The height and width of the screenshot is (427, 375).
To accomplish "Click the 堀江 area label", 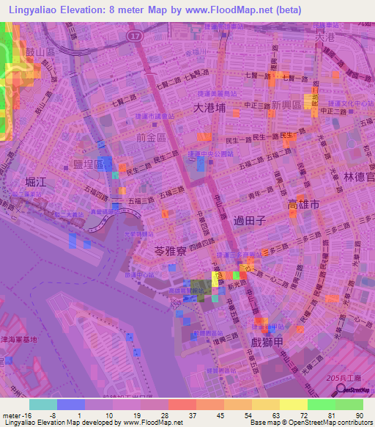I will pos(36,182).
